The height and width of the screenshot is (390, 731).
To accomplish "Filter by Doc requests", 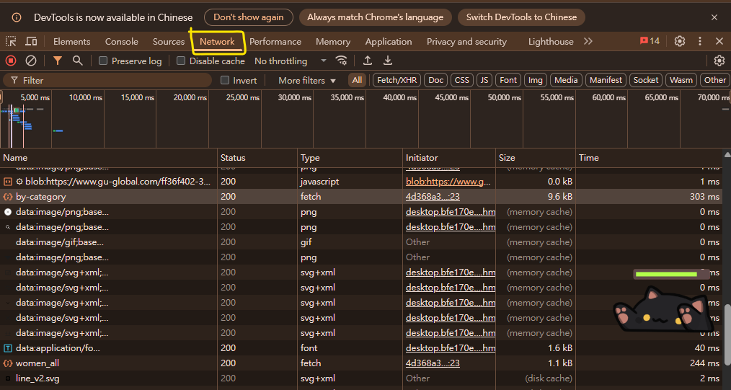I will pyautogui.click(x=436, y=80).
